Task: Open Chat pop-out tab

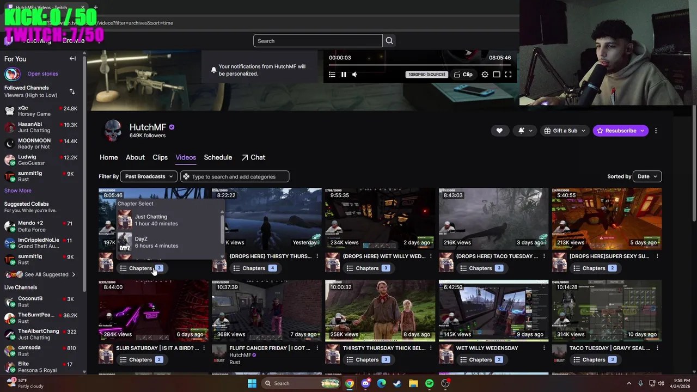Action: 253,157
